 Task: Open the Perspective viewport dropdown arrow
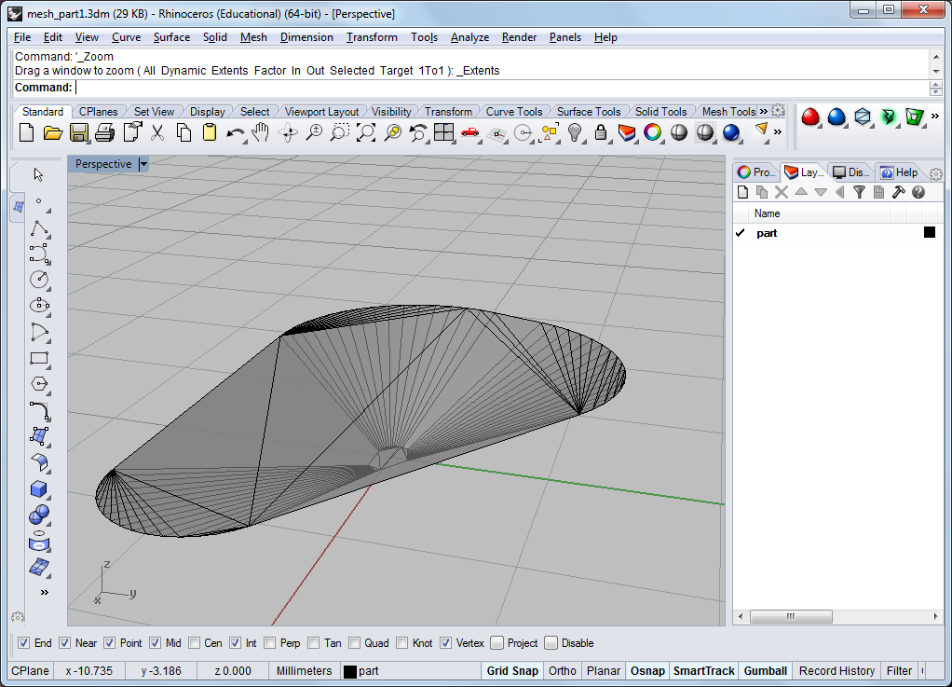tap(143, 164)
